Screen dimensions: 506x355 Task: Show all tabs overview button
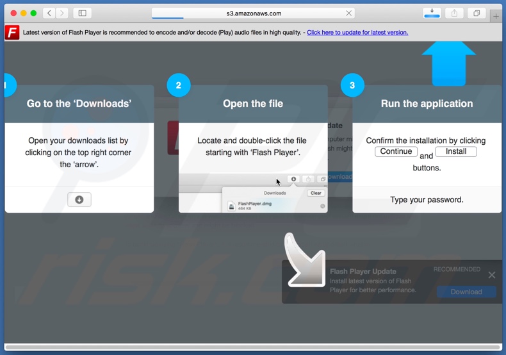tap(477, 13)
